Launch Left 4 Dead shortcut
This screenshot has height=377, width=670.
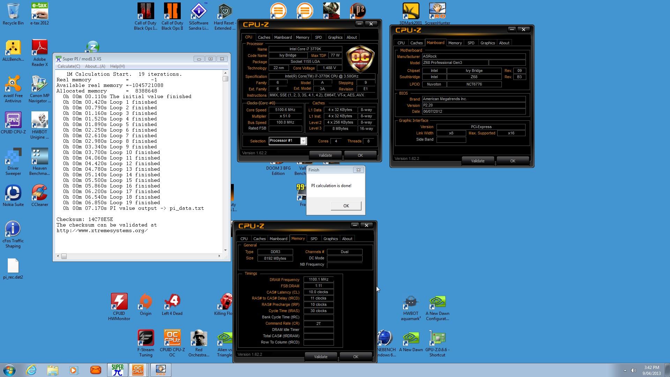172,304
